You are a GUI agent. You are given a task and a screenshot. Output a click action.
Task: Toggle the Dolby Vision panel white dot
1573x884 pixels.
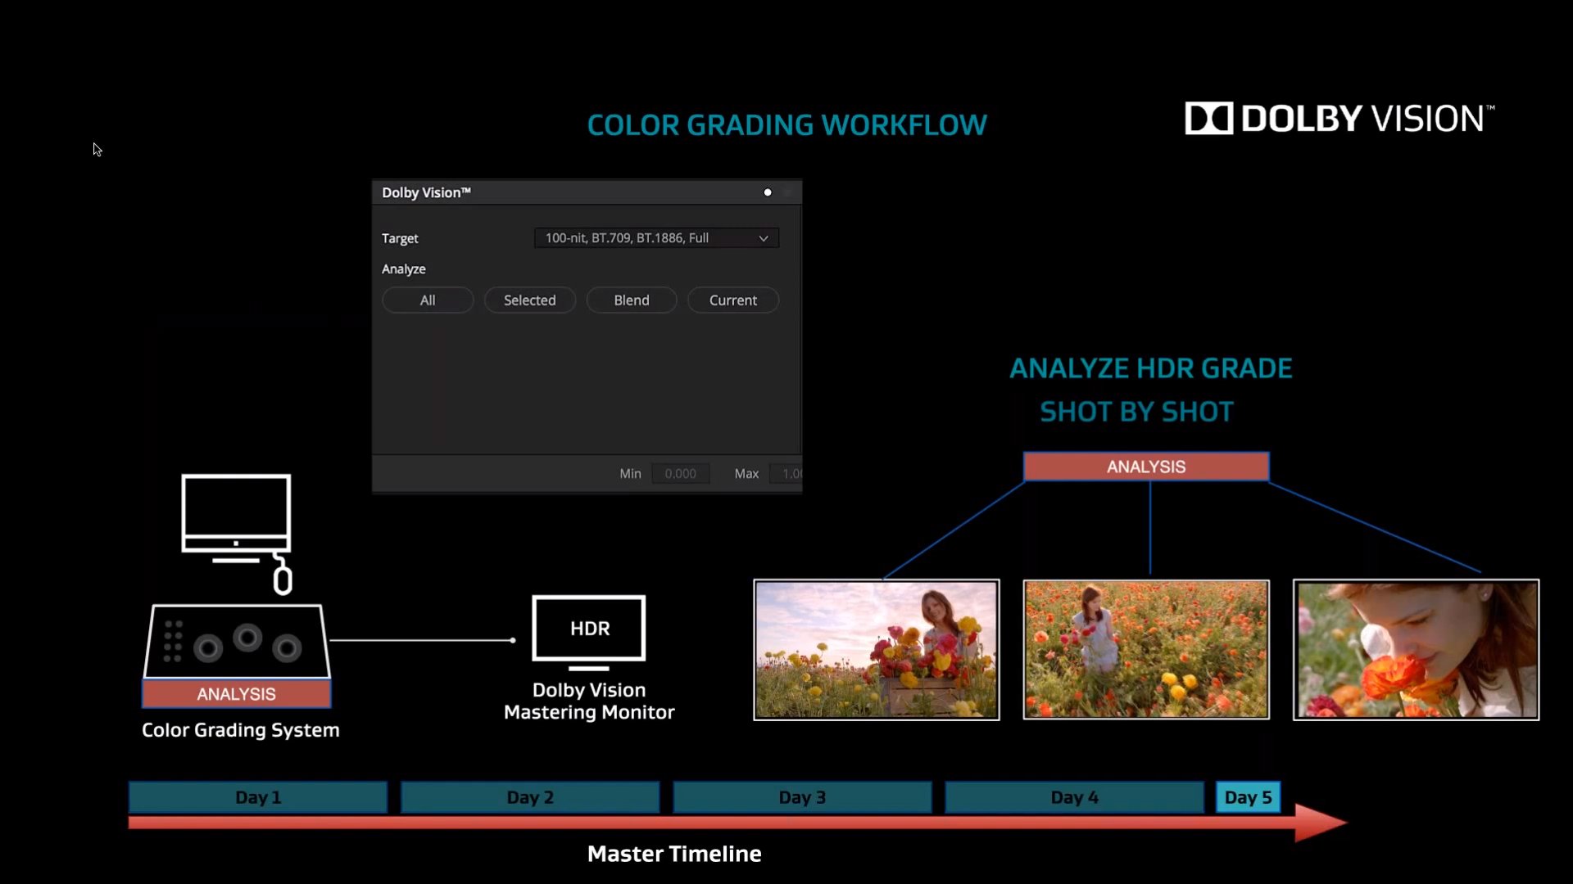[x=768, y=192]
